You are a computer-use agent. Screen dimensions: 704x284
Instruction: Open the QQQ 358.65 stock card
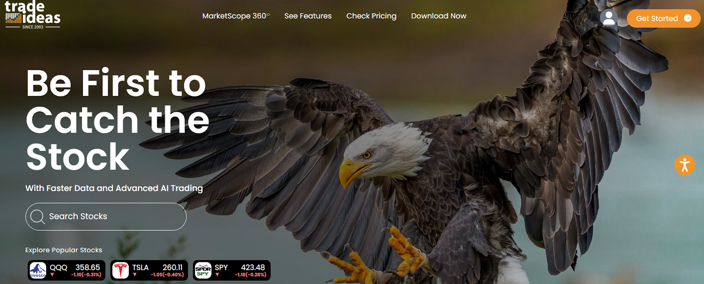coord(66,270)
